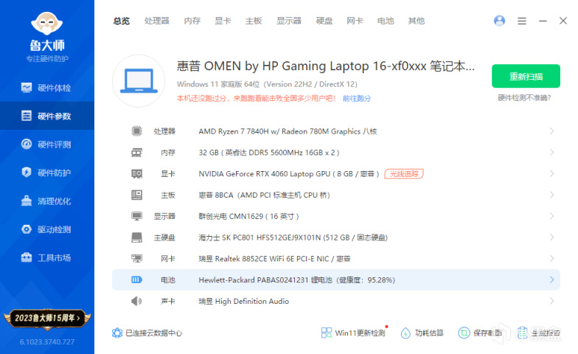Expand the 显卡 row chevron
Screen dimensions: 578x354
point(551,174)
